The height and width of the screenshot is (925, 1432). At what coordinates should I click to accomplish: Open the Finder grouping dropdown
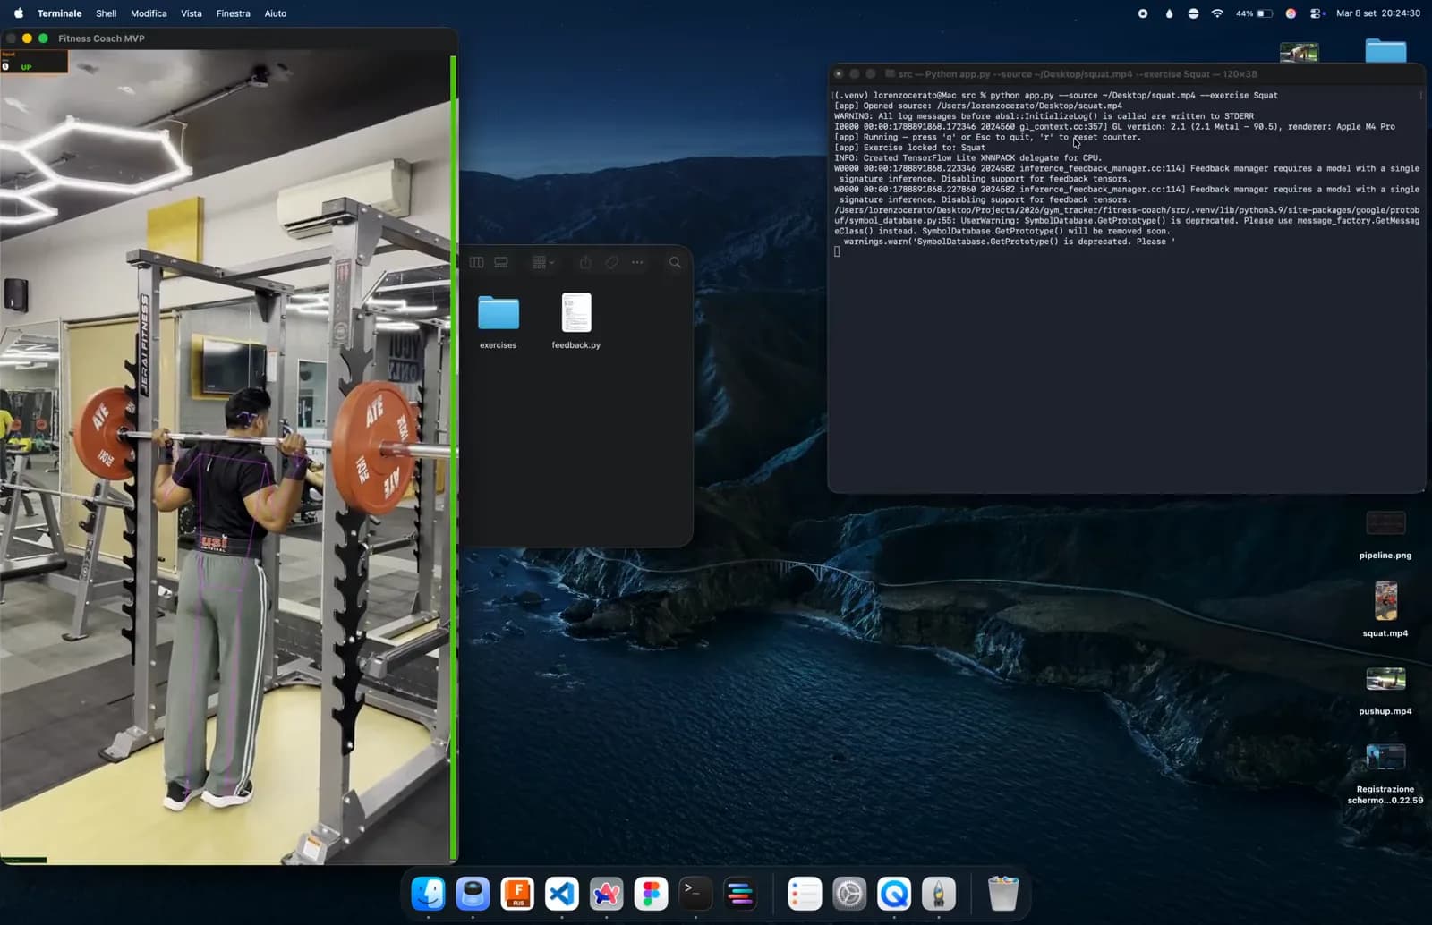click(543, 262)
